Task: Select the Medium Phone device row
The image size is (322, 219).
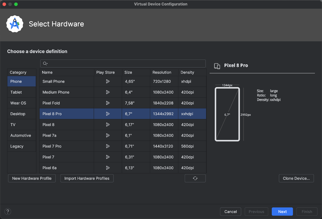Action: tap(123, 92)
